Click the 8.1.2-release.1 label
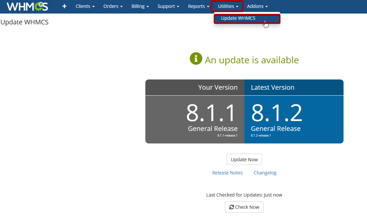367x217 pixels. [x=261, y=136]
